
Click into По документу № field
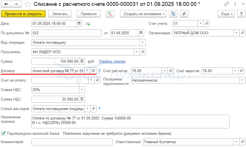pyautogui.click(x=66, y=33)
